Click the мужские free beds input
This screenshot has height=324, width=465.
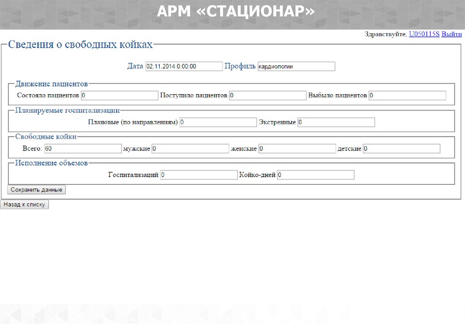190,149
